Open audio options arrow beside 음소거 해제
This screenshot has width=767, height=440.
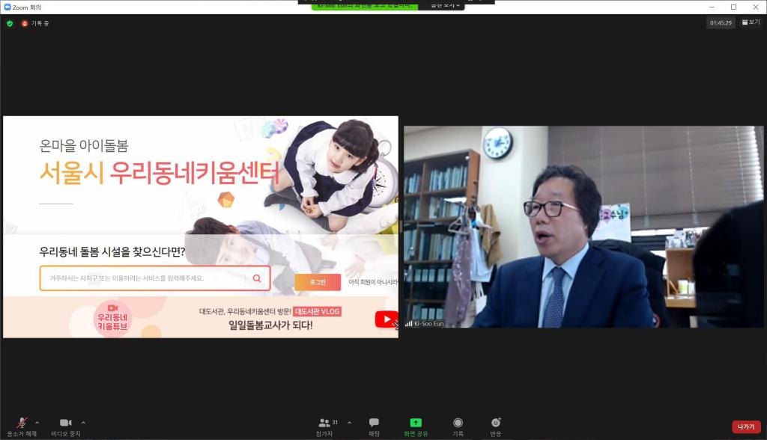(x=37, y=423)
